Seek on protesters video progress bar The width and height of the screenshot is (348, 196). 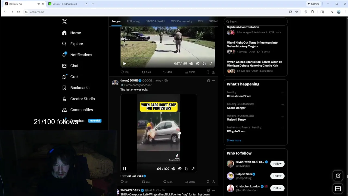(x=159, y=163)
